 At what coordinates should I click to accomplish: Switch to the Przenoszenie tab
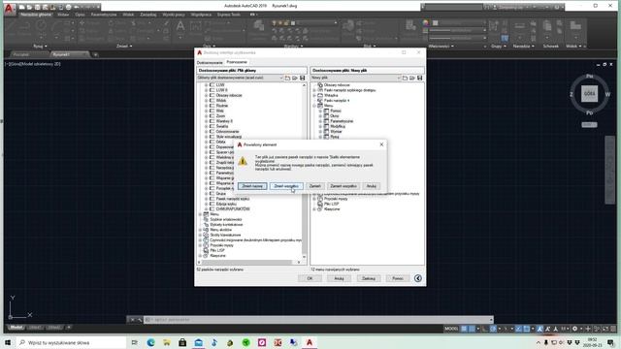(237, 62)
